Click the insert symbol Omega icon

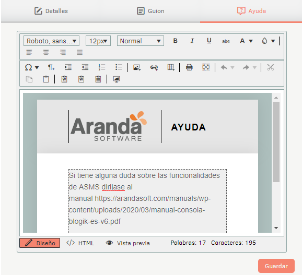[29, 67]
